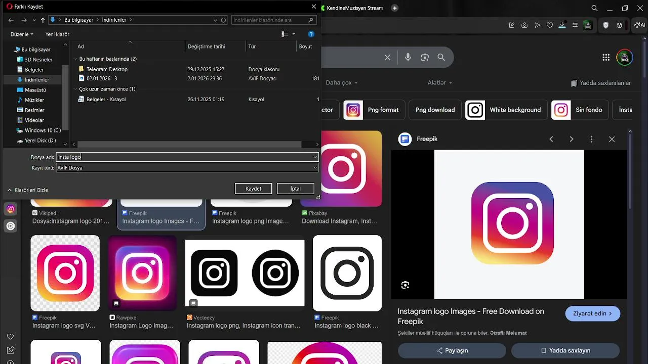Refresh the İndirilenler folder view

coord(223,20)
